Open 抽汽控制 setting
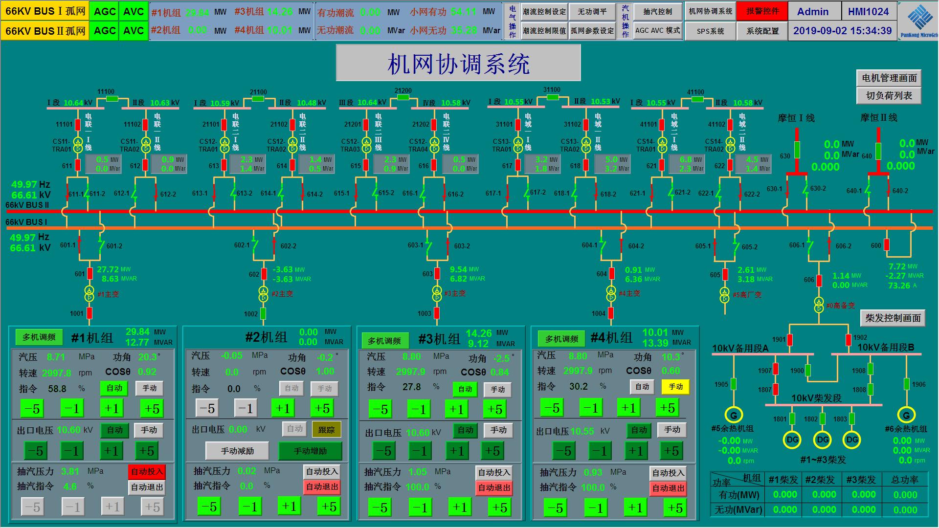Screen dimensions: 939x528 (658, 11)
